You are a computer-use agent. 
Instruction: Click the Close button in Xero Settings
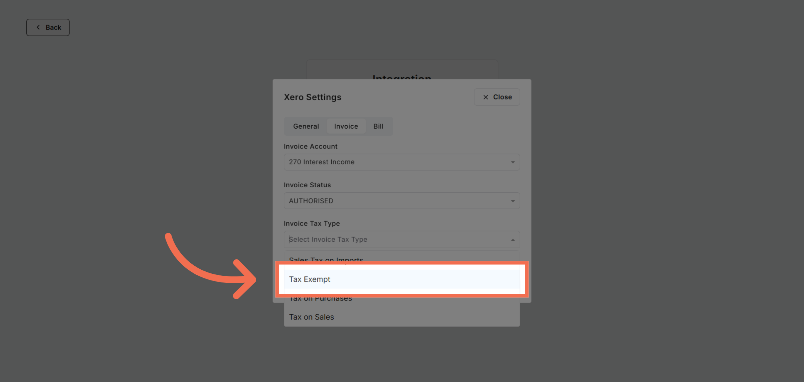point(497,97)
